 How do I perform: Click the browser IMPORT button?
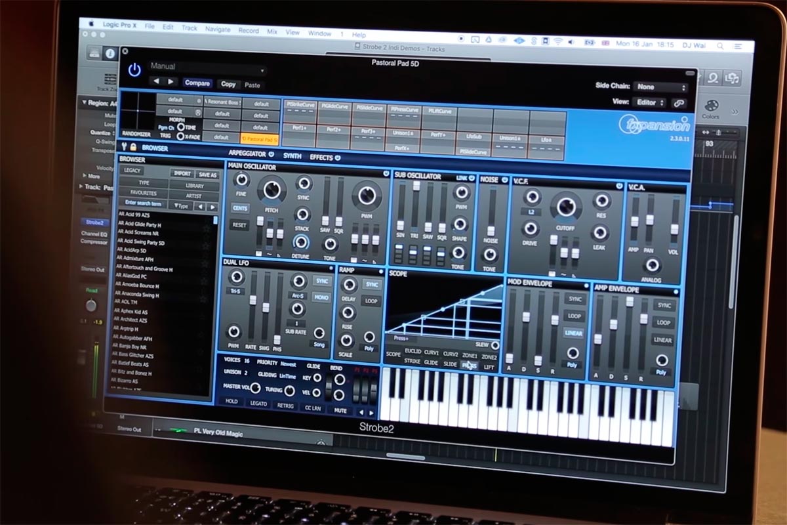pos(182,173)
